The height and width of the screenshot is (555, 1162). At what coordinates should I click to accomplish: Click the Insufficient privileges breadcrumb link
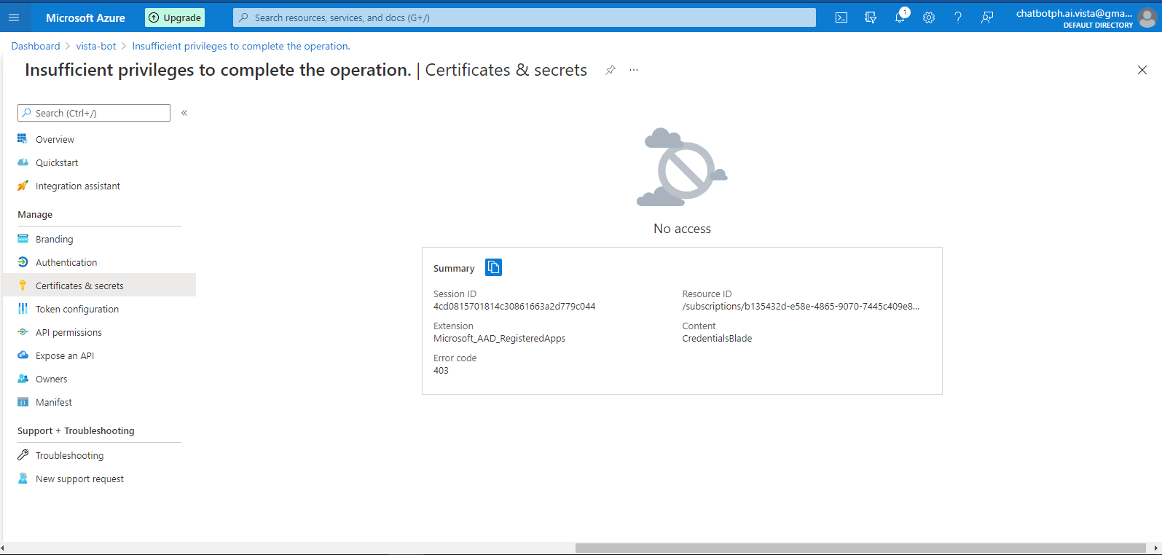[241, 46]
